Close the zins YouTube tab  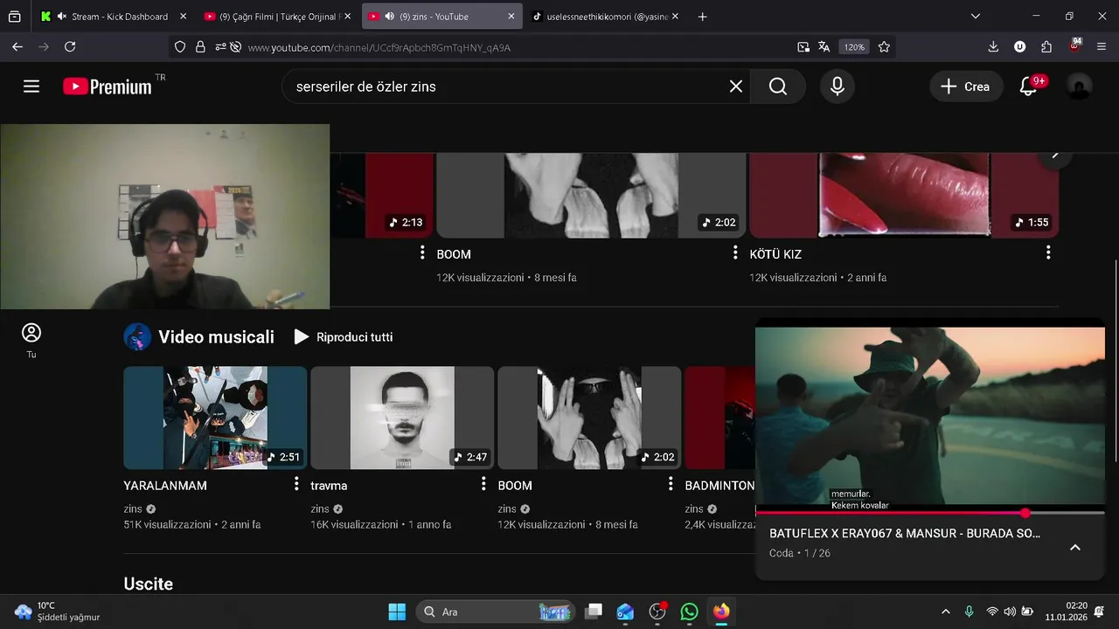click(511, 17)
